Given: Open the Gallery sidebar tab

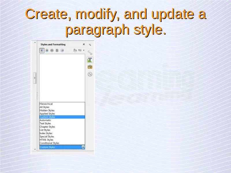Looking at the screenshot, I should pyautogui.click(x=90, y=67).
